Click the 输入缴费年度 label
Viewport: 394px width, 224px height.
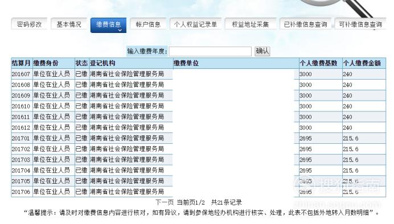146,51
